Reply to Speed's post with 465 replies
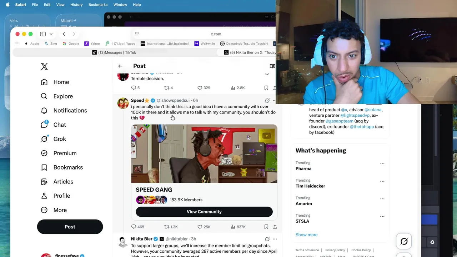457x257 pixels. click(x=137, y=227)
